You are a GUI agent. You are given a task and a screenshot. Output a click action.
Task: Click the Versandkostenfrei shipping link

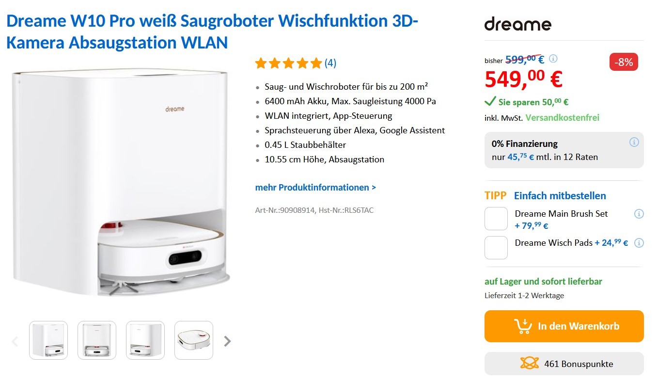562,118
